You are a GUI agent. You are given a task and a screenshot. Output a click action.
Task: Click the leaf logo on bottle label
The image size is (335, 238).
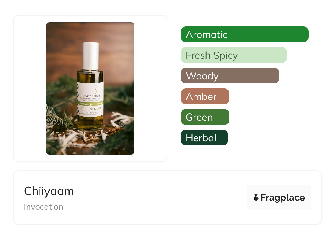click(96, 90)
